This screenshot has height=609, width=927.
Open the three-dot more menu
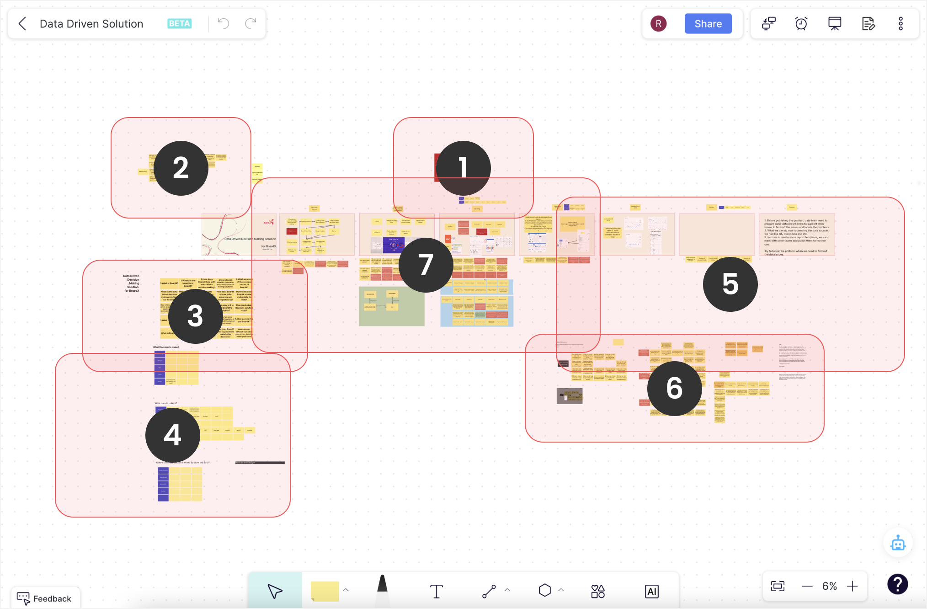pos(900,24)
